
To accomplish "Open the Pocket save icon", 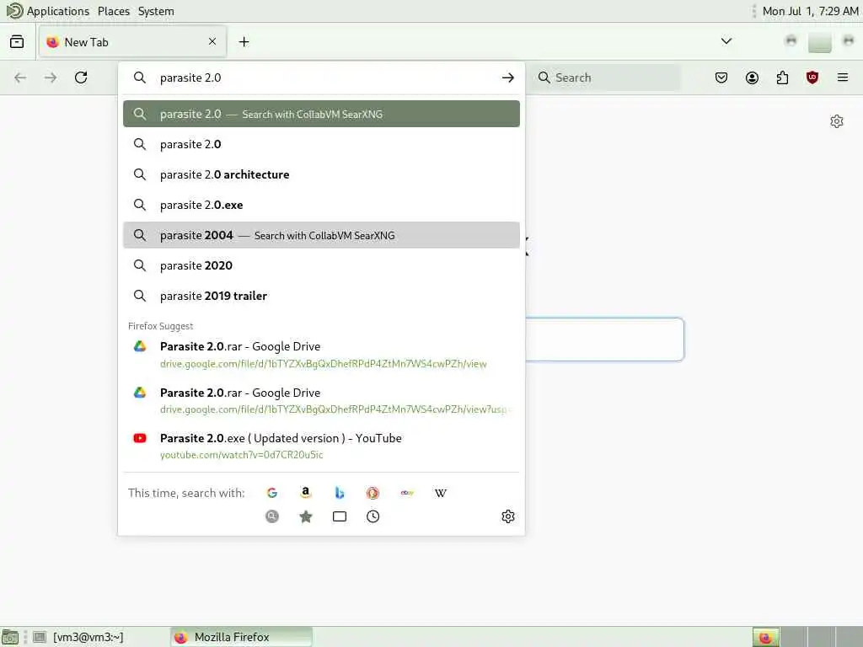I will (x=721, y=78).
